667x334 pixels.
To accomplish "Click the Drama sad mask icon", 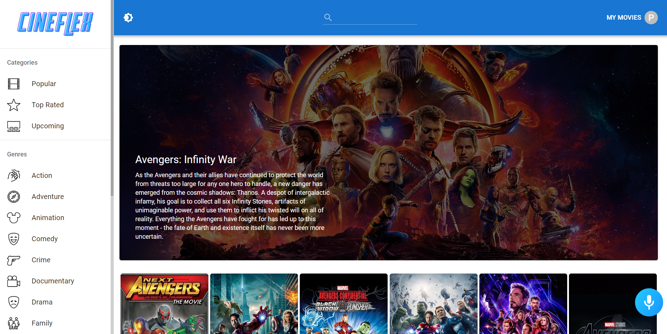I will [14, 302].
